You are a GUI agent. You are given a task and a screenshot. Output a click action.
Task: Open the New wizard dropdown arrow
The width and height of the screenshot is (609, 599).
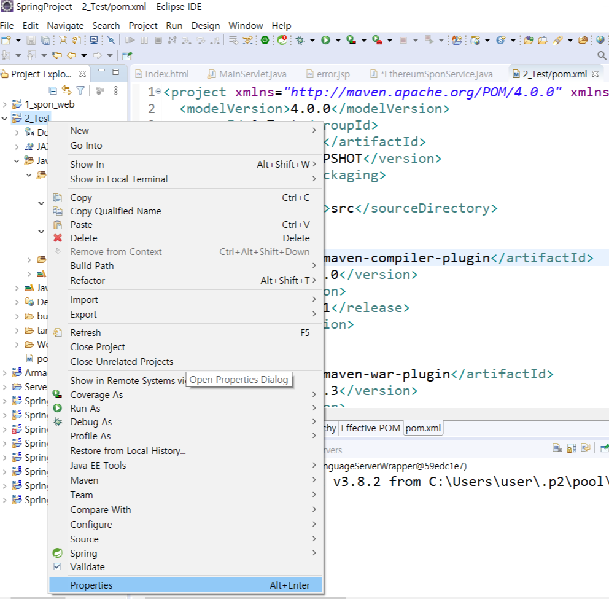[18, 40]
